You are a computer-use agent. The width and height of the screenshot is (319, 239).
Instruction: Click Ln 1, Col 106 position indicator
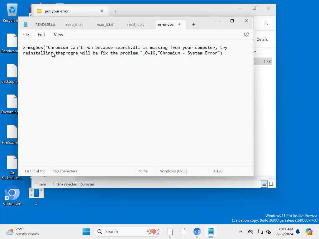coord(35,171)
